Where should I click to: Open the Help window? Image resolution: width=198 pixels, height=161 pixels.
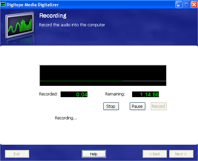coord(94,154)
